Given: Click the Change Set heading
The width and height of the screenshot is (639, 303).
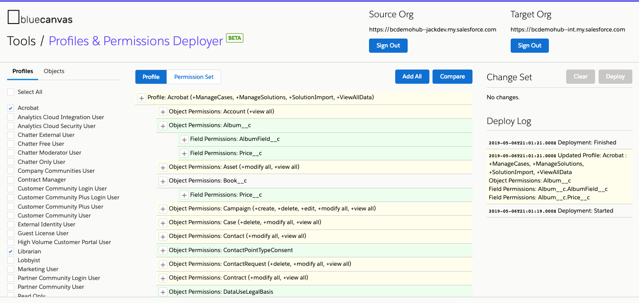Looking at the screenshot, I should pyautogui.click(x=509, y=77).
